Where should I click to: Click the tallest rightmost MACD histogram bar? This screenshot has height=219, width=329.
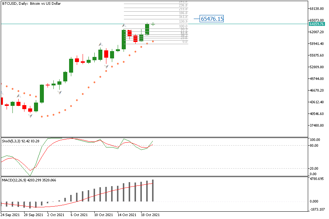pyautogui.click(x=153, y=191)
